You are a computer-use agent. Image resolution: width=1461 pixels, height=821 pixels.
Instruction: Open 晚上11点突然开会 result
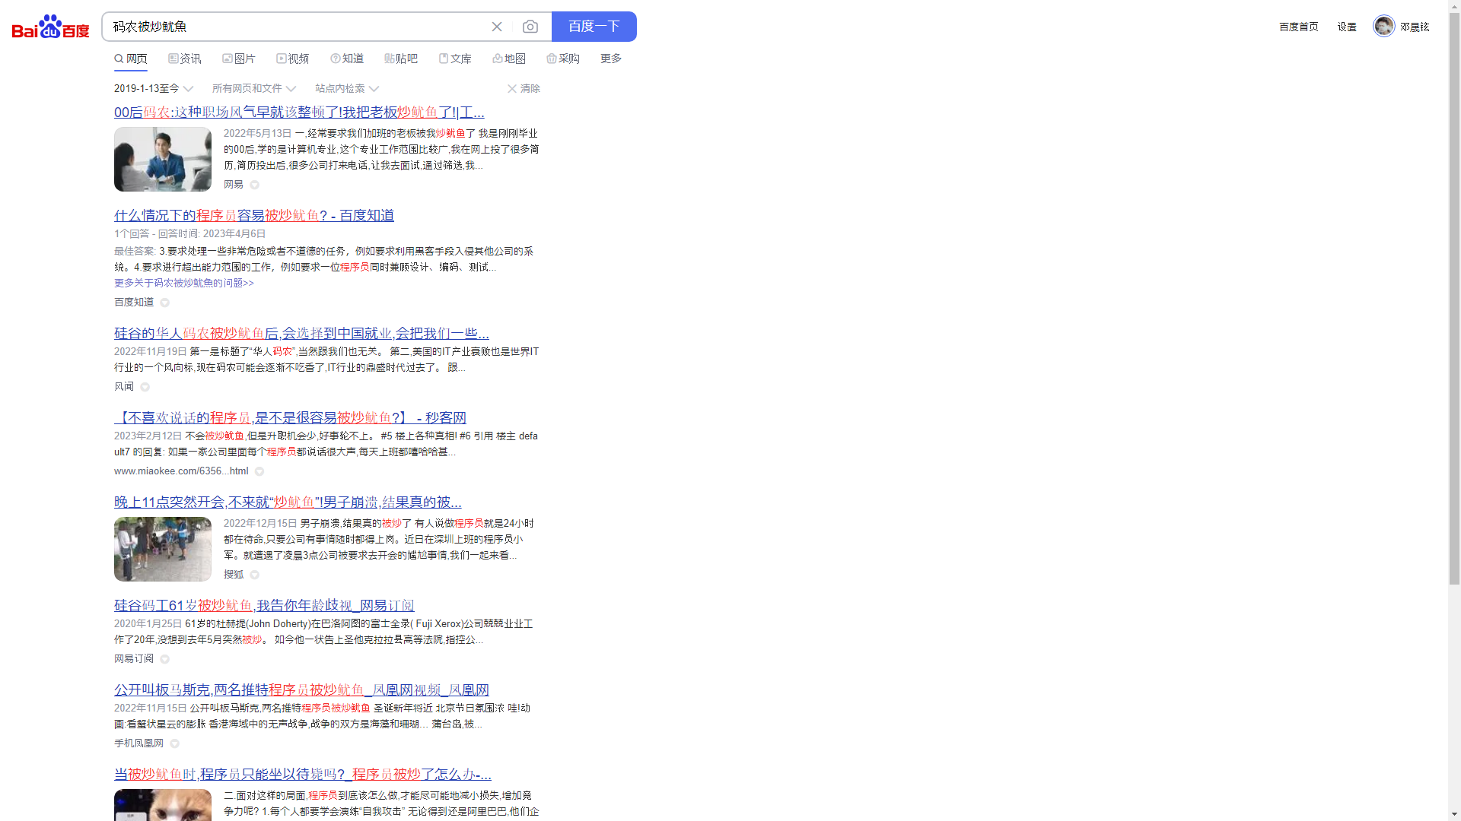pyautogui.click(x=288, y=502)
